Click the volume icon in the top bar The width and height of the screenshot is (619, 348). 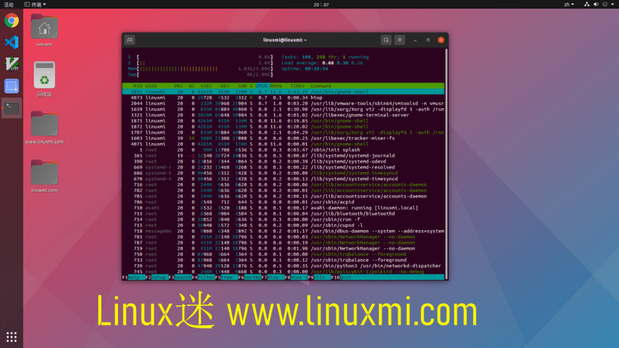[x=596, y=4]
